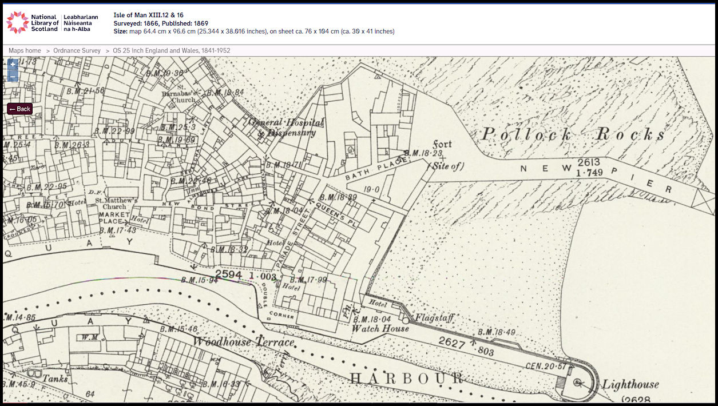Image resolution: width=718 pixels, height=406 pixels.
Task: Open the Maps home breadcrumb link
Action: pos(25,51)
